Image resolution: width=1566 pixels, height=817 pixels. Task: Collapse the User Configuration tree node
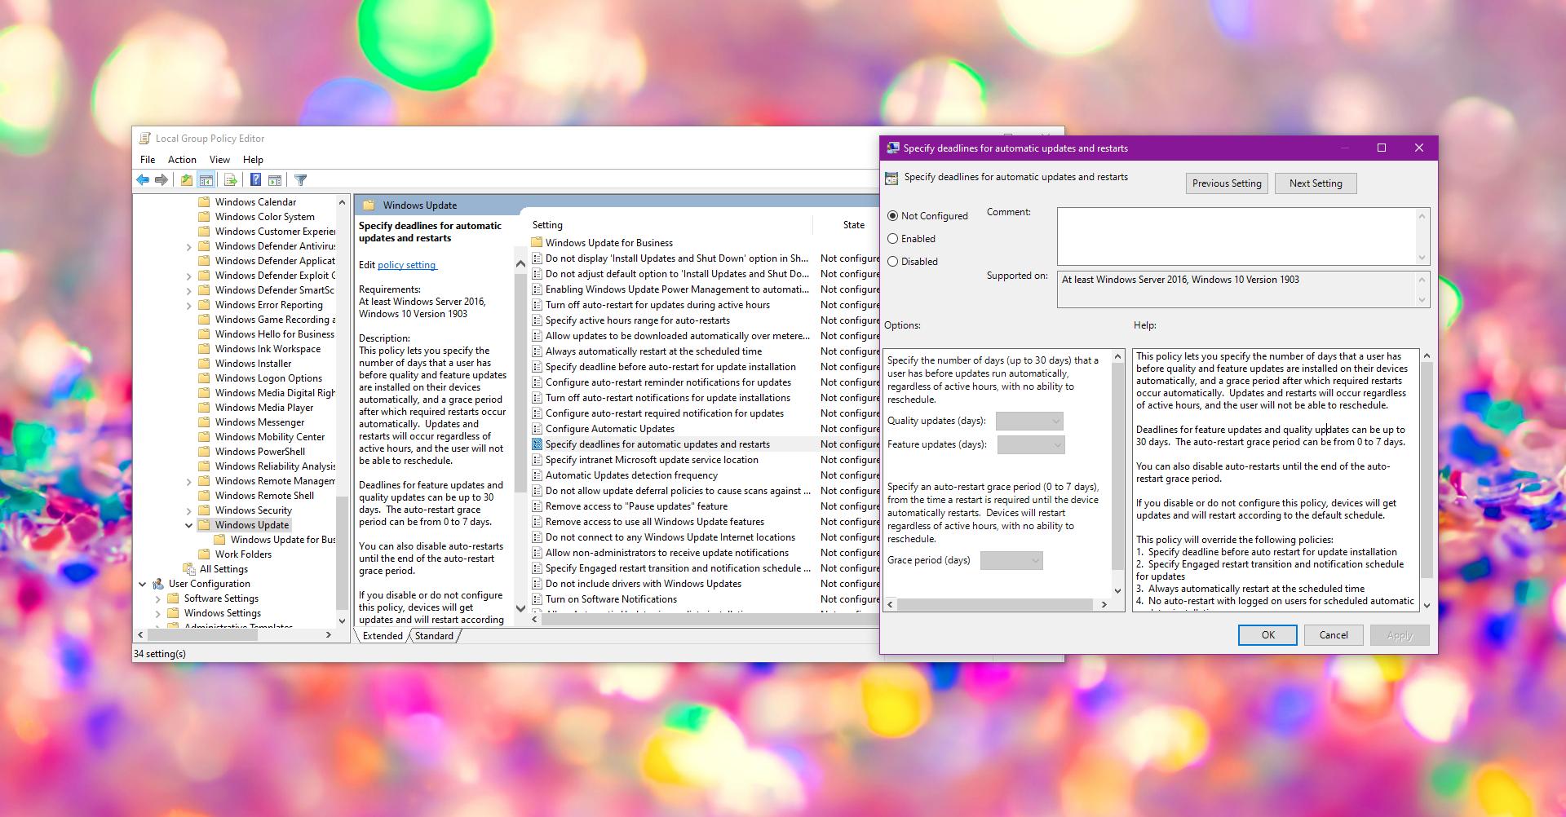[x=143, y=584]
